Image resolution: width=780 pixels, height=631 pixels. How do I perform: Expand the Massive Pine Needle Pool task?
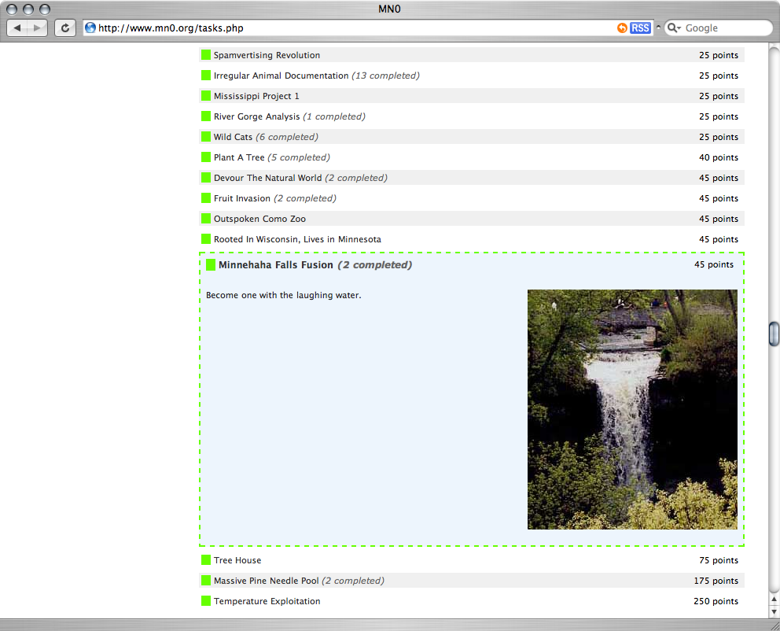pos(266,581)
